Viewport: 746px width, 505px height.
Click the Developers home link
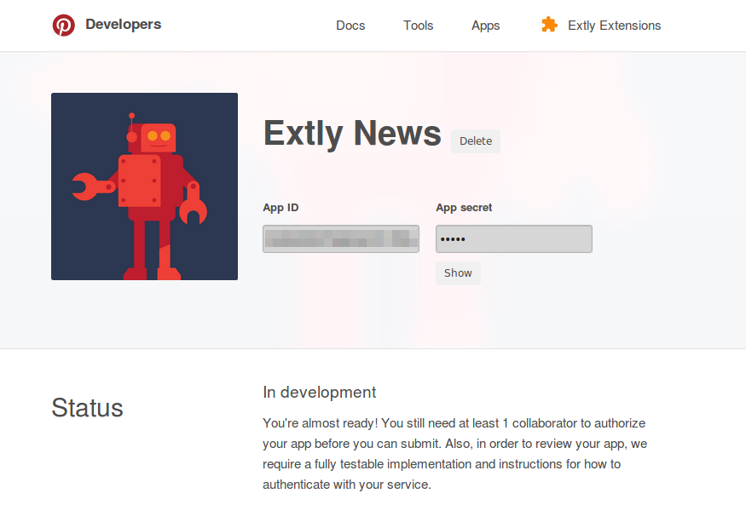(x=124, y=24)
